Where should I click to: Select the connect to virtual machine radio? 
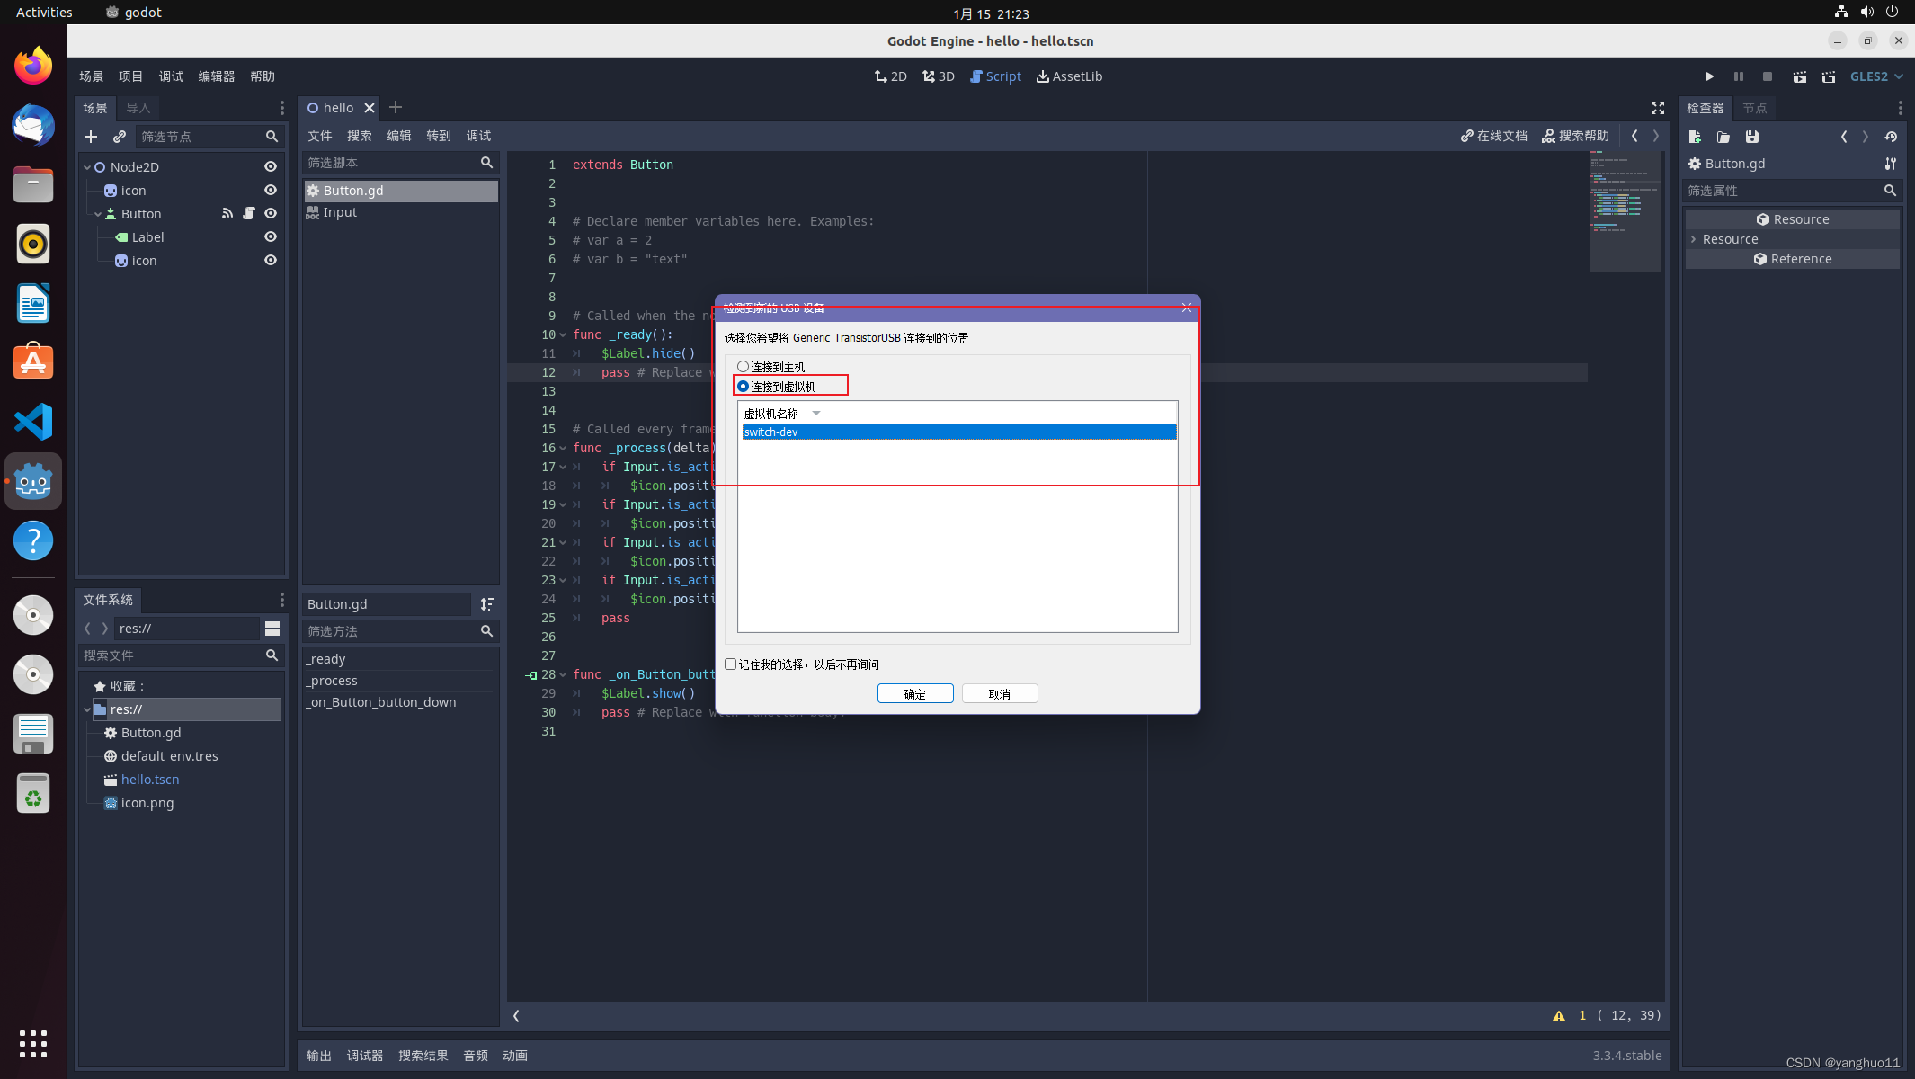tap(743, 387)
